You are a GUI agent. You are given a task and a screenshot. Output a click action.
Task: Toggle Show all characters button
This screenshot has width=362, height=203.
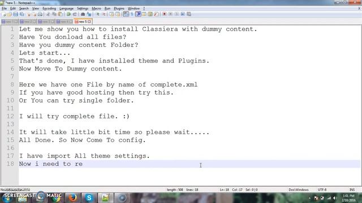click(132, 14)
